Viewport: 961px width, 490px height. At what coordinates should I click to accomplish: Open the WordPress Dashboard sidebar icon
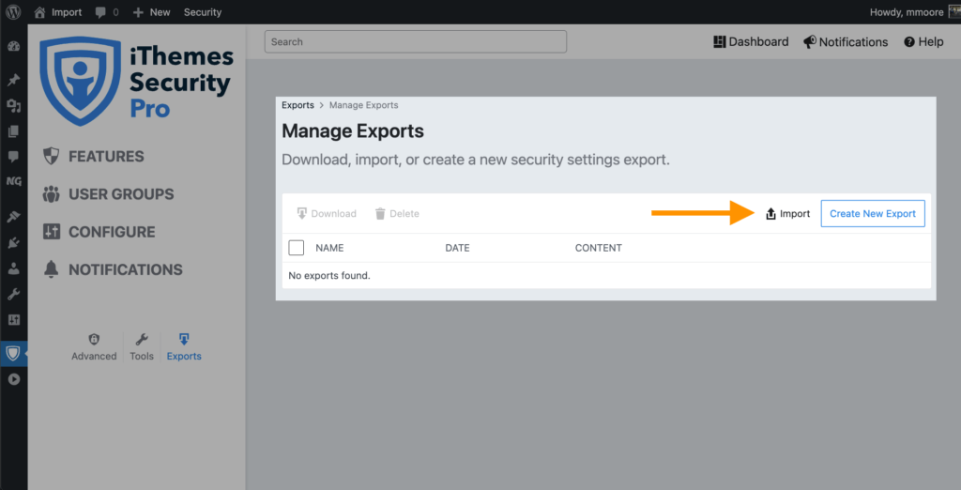(13, 47)
